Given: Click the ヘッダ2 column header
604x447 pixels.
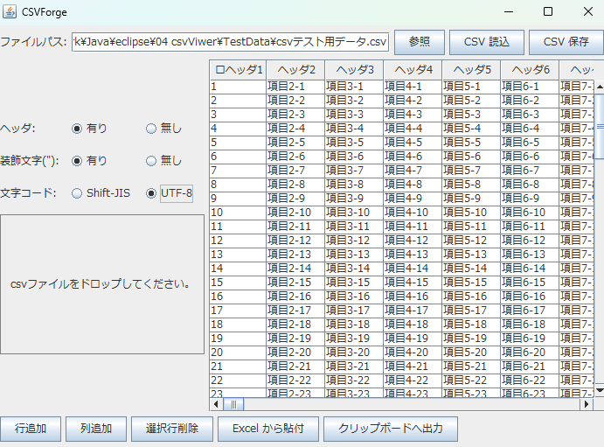Looking at the screenshot, I should coord(295,70).
